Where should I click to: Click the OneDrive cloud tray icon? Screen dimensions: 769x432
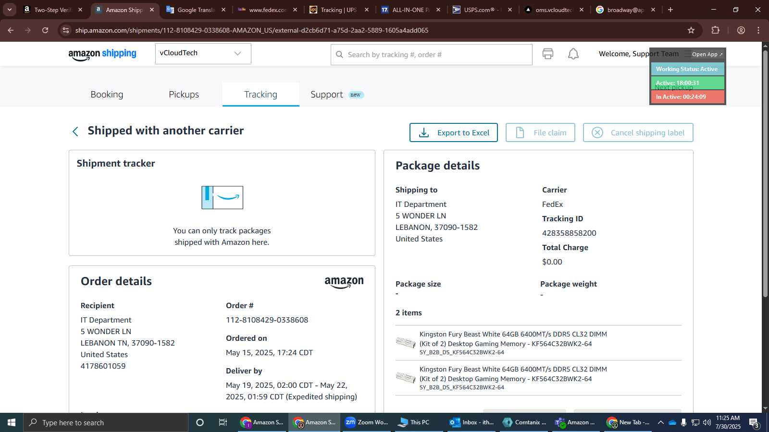pos(672,422)
